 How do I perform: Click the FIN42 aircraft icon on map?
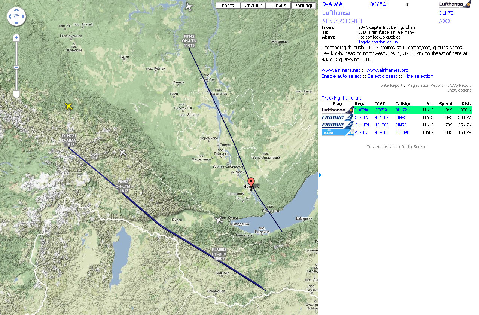click(x=189, y=6)
